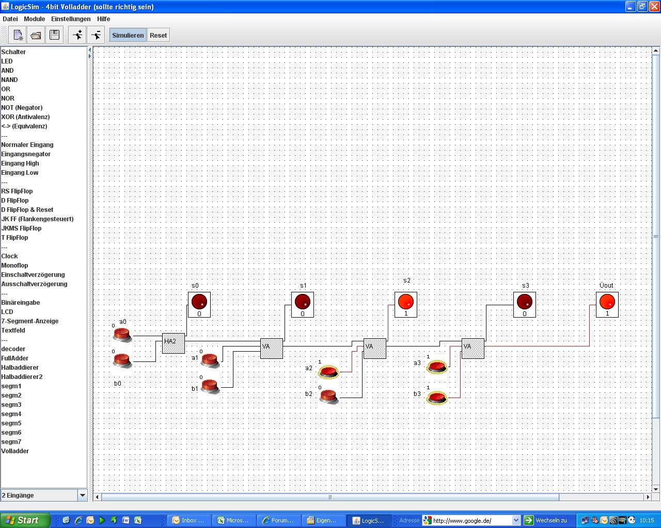Open the Hilfe menu

[104, 19]
